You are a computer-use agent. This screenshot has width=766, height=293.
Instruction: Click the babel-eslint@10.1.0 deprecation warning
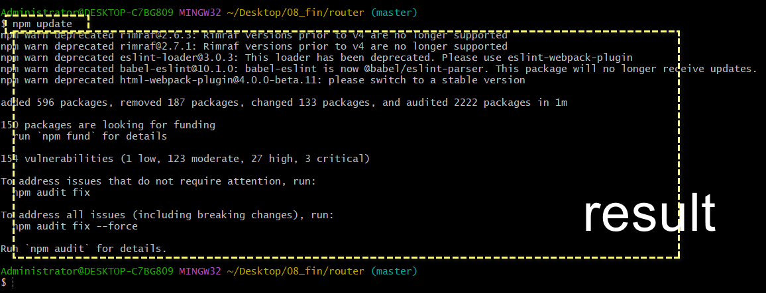[x=378, y=69]
